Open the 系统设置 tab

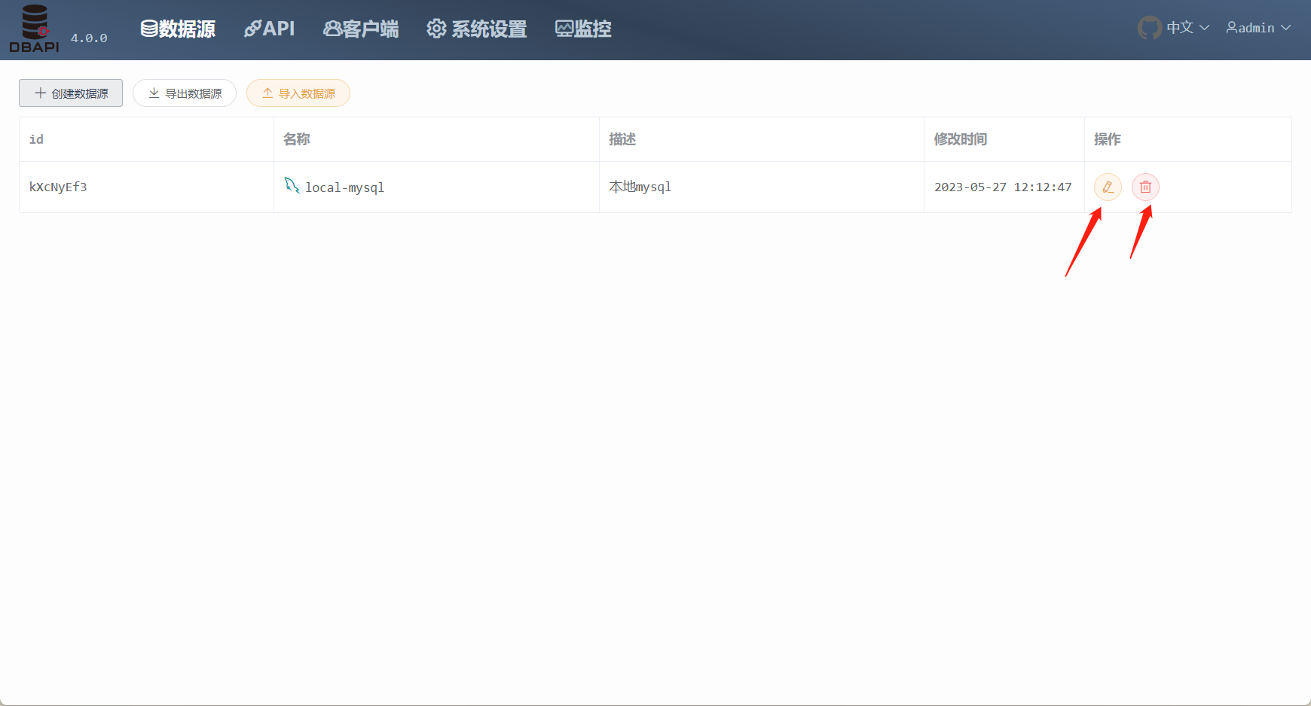click(x=477, y=29)
